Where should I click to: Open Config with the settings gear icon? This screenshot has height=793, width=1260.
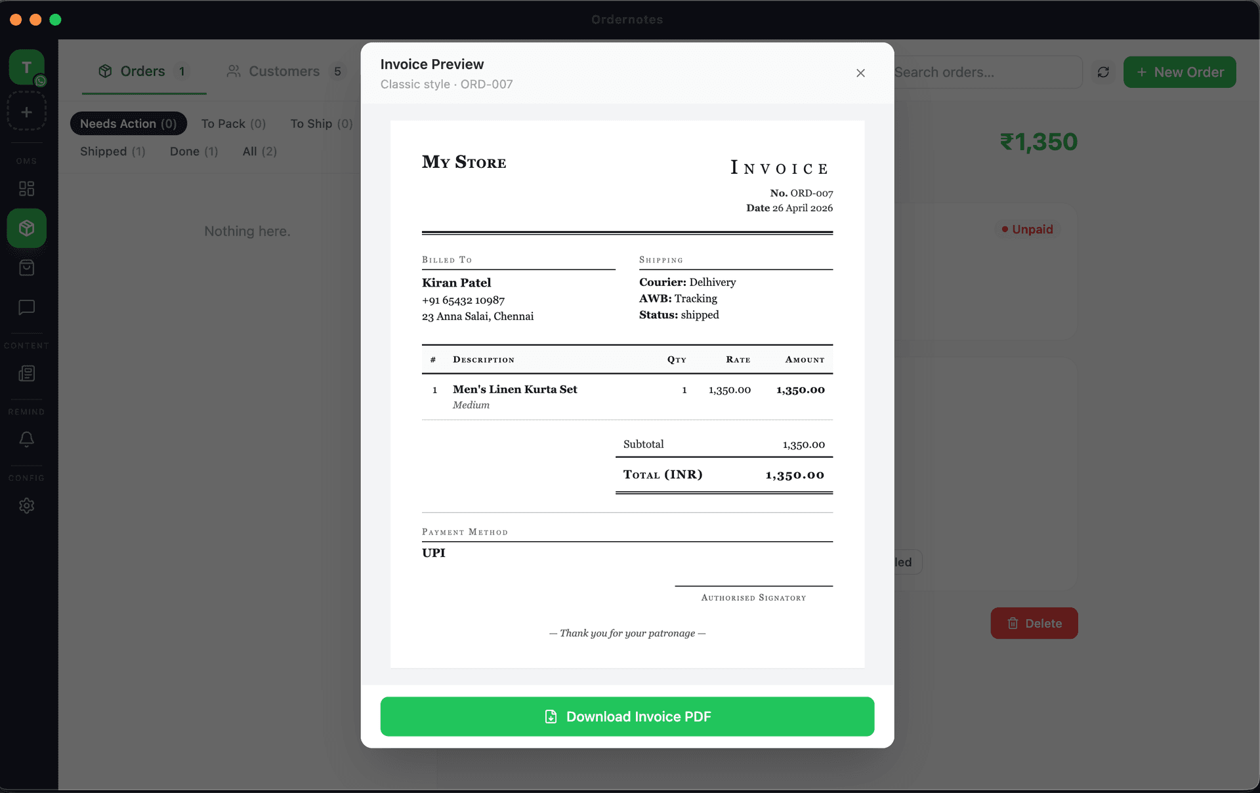point(26,505)
